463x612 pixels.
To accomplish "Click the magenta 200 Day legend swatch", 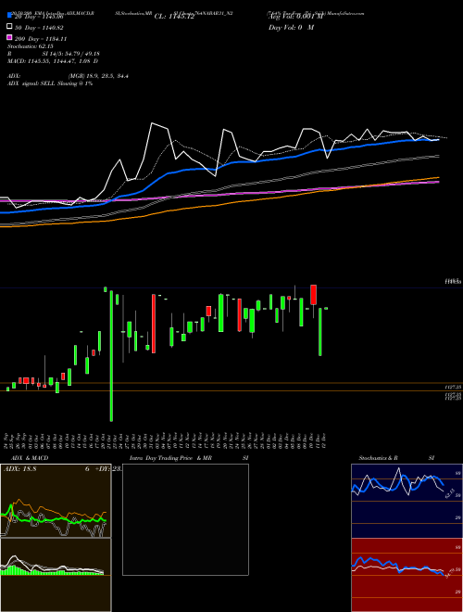I will [9, 37].
